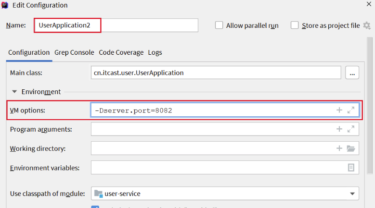Click the plus icon in VM options field

click(339, 110)
